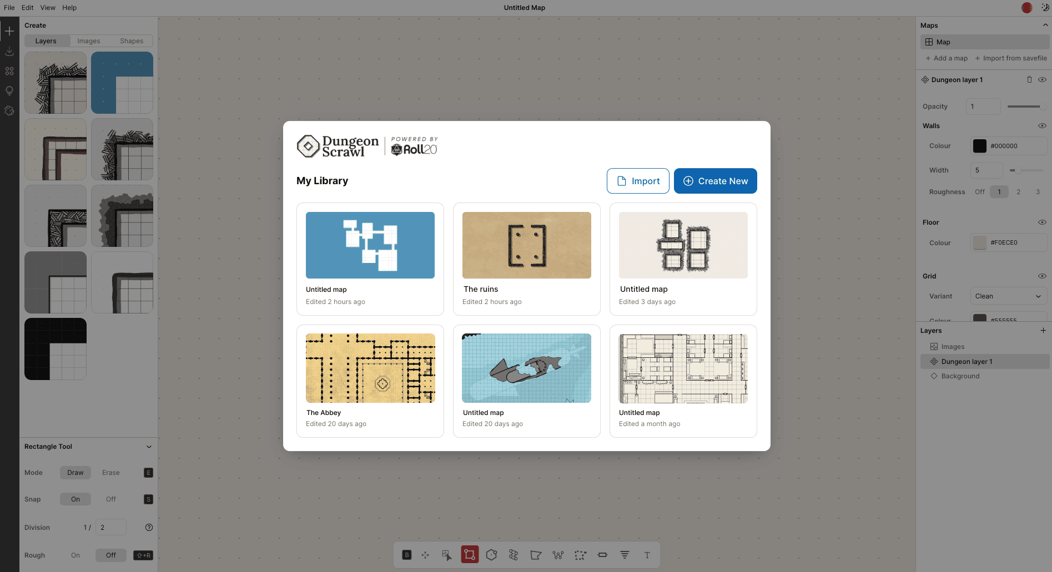The image size is (1052, 572).
Task: Pick the Door tool icon
Action: tap(602, 555)
